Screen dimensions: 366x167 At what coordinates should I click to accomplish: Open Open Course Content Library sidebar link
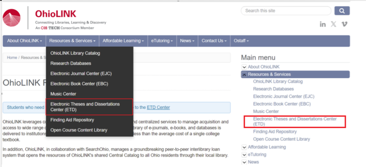(281, 139)
